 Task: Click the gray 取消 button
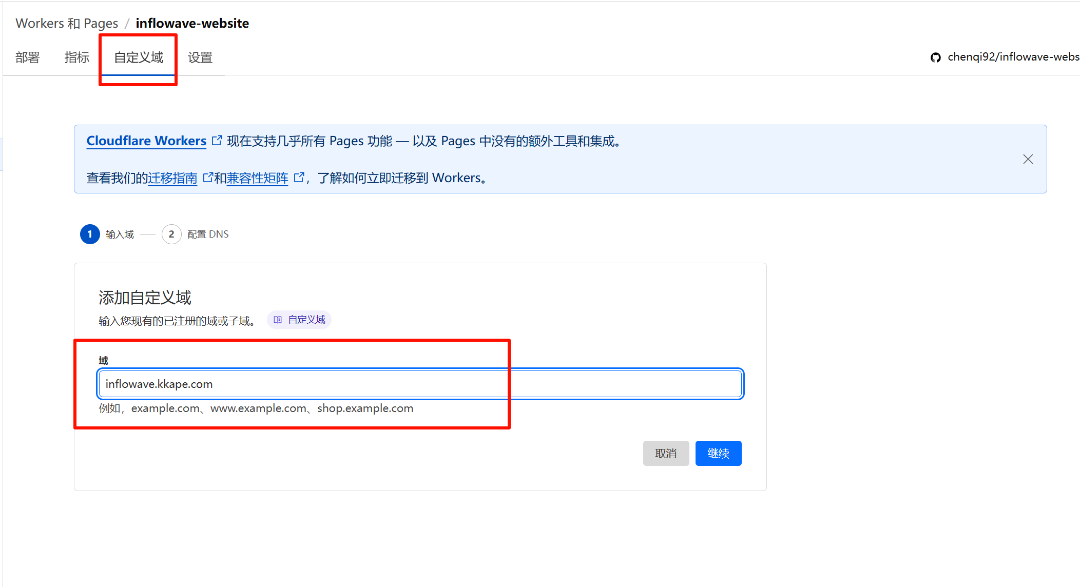pyautogui.click(x=666, y=454)
